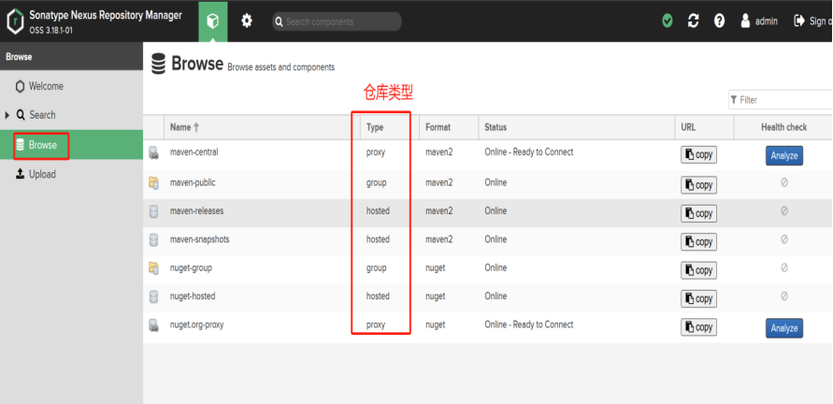This screenshot has height=404, width=833.
Task: Click disabled health check icon for maven-releases
Action: pyautogui.click(x=784, y=211)
